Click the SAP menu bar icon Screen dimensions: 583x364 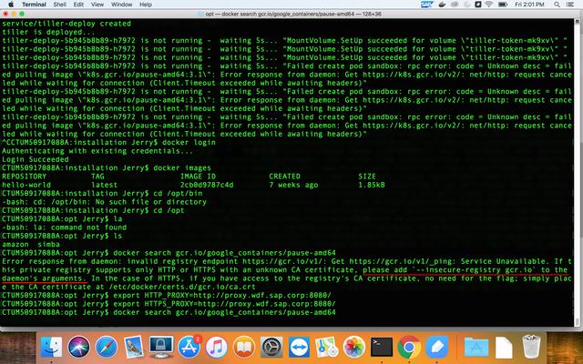427,5
